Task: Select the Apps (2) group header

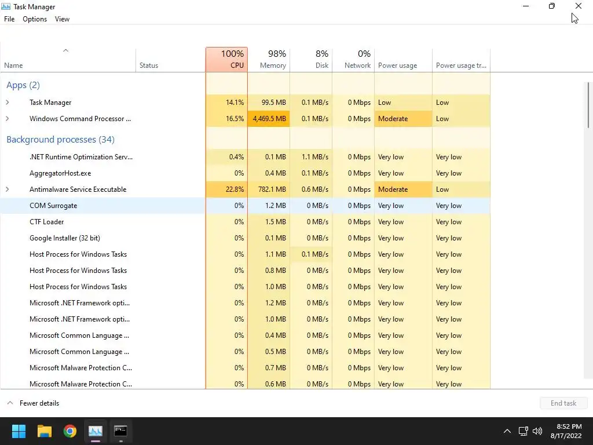Action: 23,85
